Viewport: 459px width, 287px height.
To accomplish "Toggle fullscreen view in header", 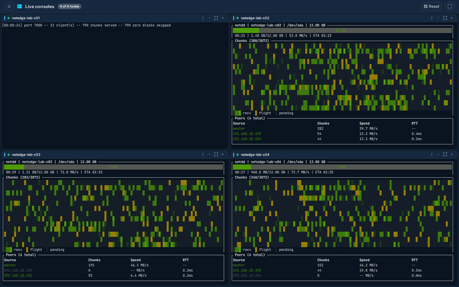I will 450,6.
